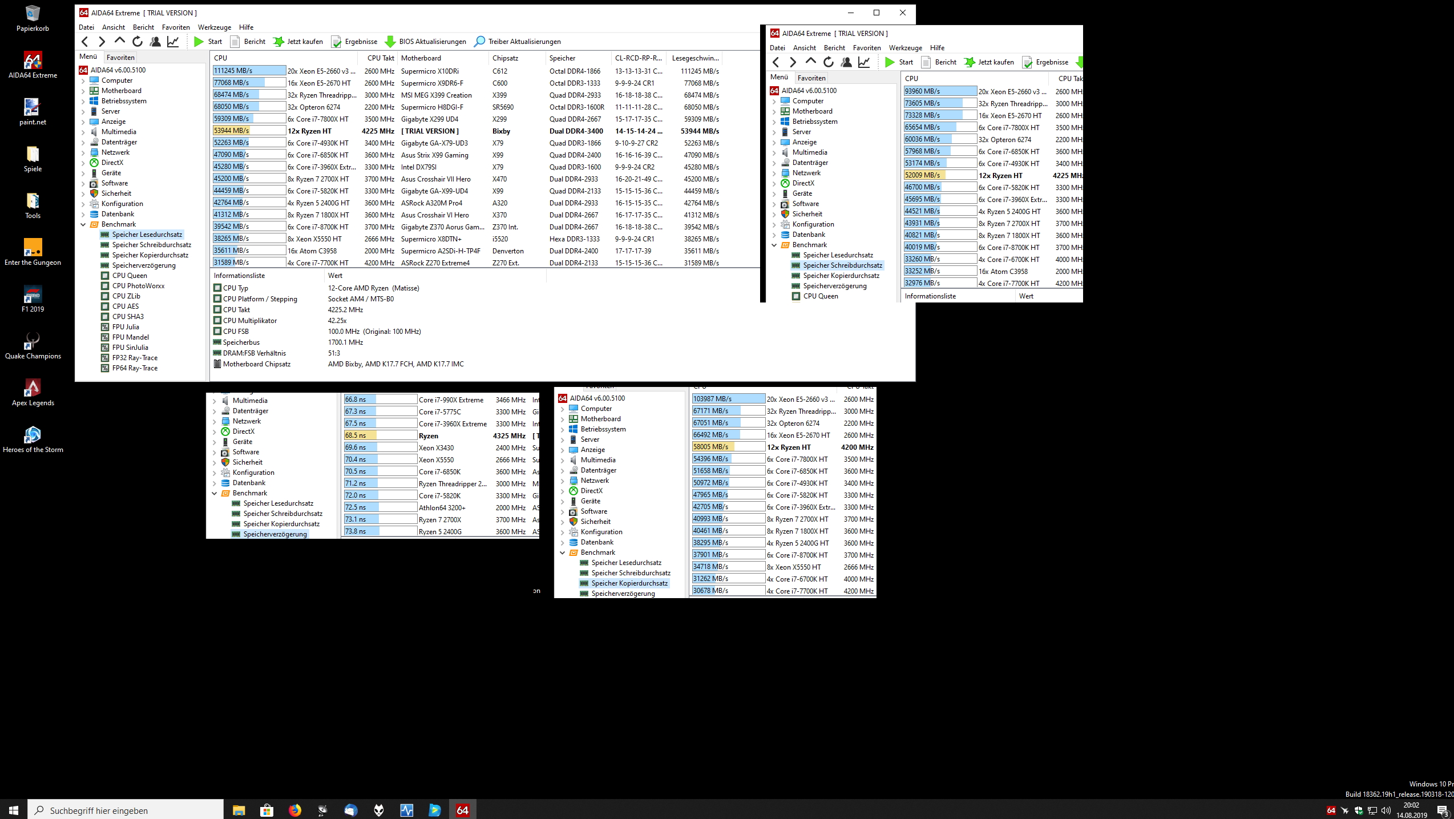Click Refresh icon in second AIDA64 window
The width and height of the screenshot is (1454, 819).
pyautogui.click(x=829, y=62)
